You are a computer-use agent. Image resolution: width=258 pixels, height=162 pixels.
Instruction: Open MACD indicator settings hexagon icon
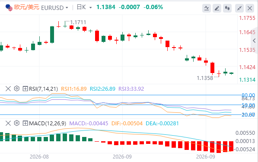click(16, 123)
